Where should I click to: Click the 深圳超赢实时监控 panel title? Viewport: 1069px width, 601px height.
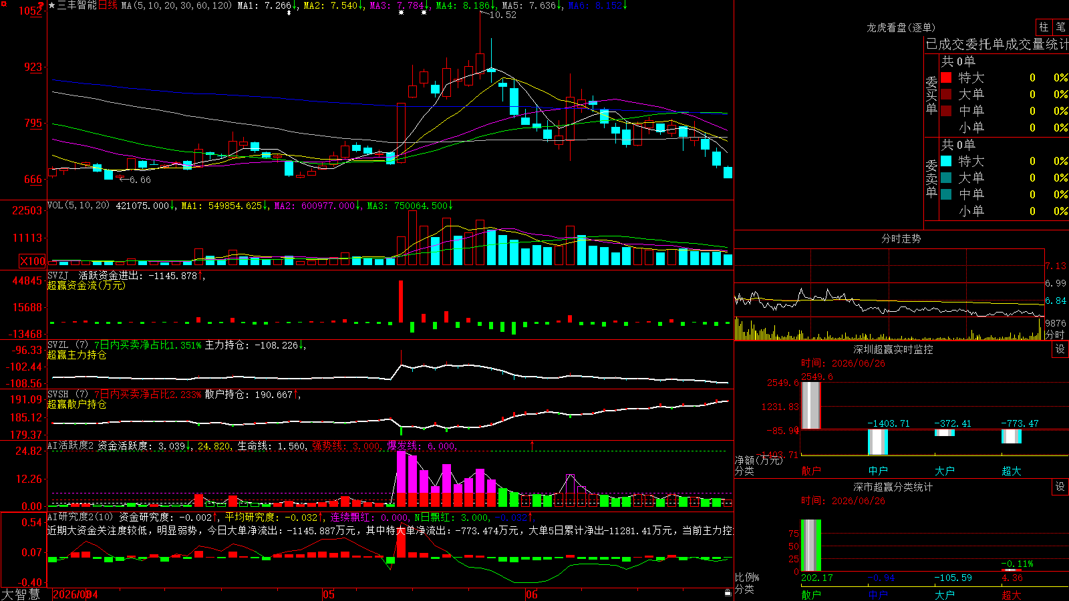click(893, 349)
